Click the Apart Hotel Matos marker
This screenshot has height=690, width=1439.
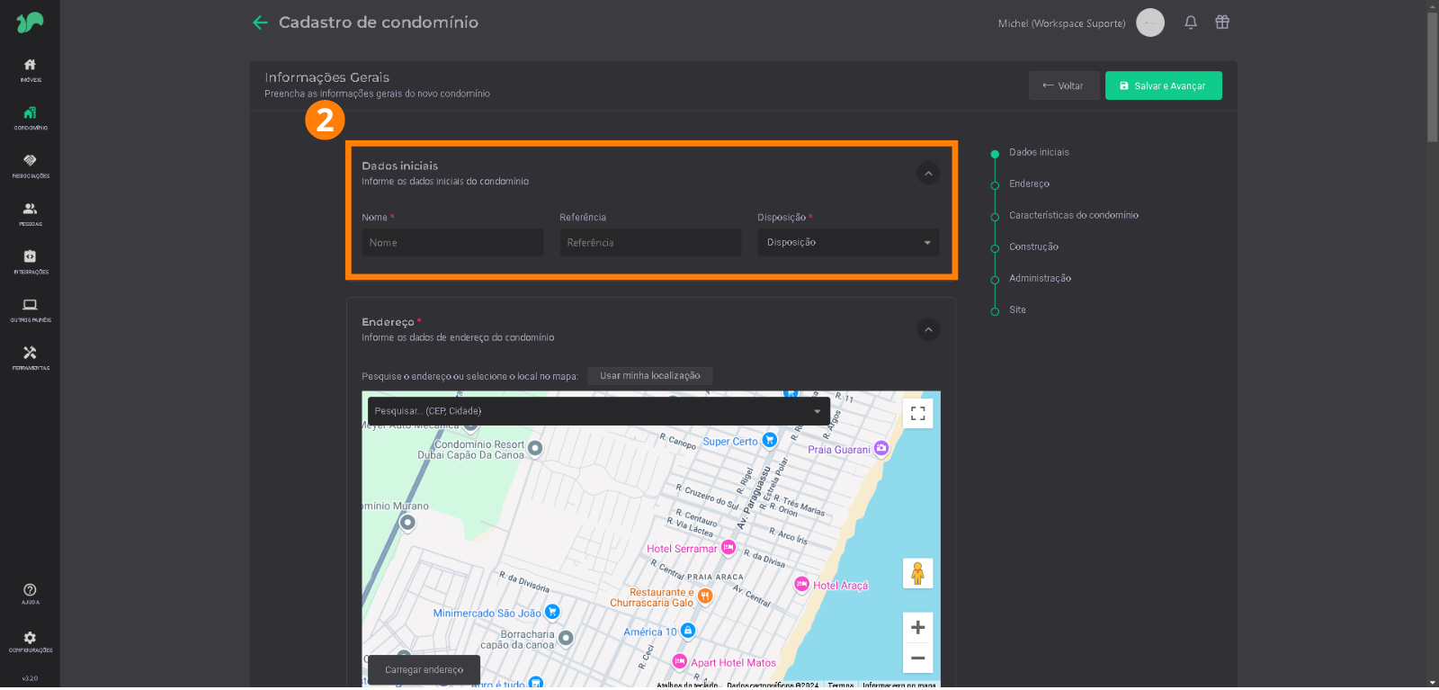[679, 661]
